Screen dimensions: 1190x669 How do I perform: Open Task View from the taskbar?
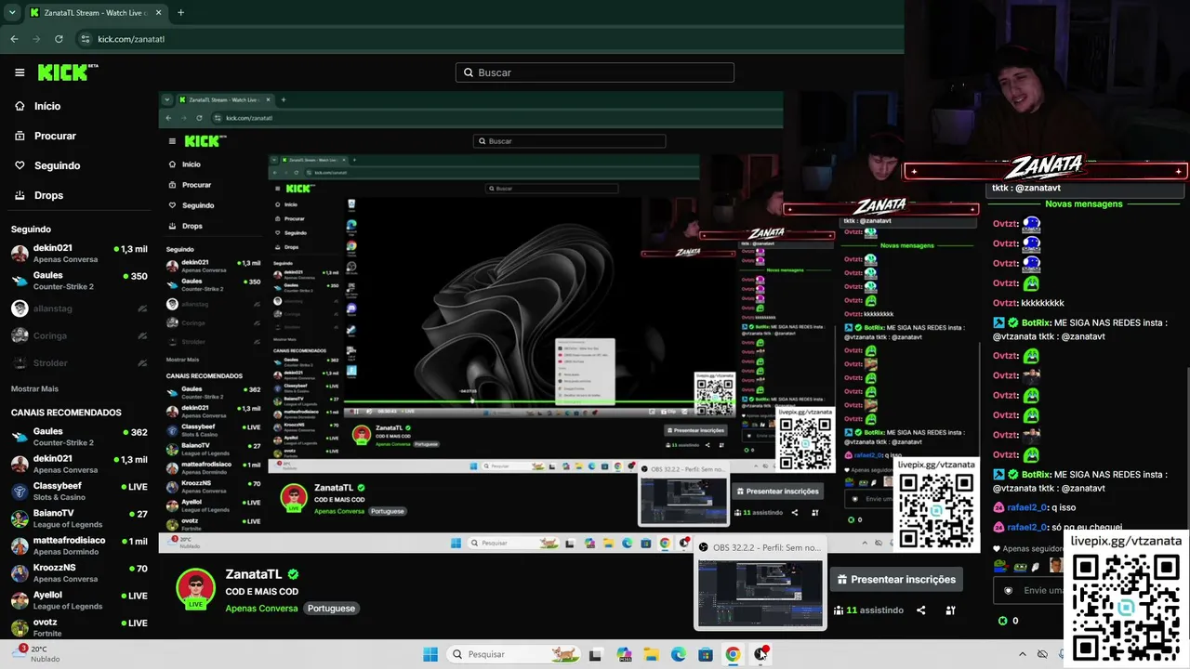click(x=595, y=654)
